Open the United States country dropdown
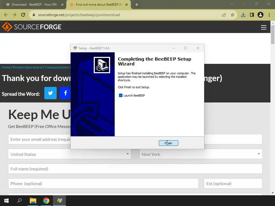The width and height of the screenshot is (275, 206). (70, 154)
